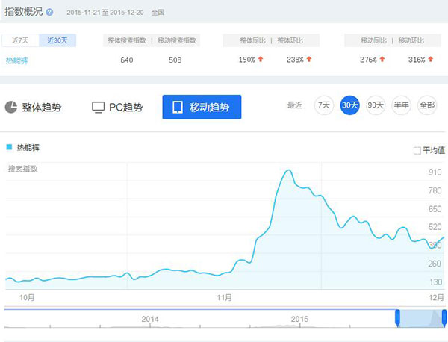Click the 整体搜索指数 column header
Viewport: 448px width, 342px height.
[x=127, y=40]
